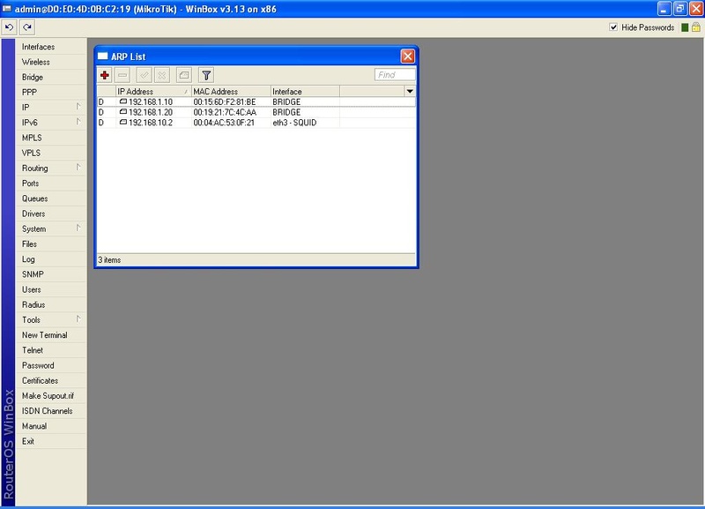
Task: Toggle the Hide Passwords checkbox
Action: coord(613,27)
